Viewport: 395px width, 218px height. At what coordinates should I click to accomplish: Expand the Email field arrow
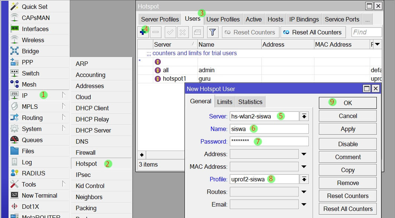(x=304, y=204)
